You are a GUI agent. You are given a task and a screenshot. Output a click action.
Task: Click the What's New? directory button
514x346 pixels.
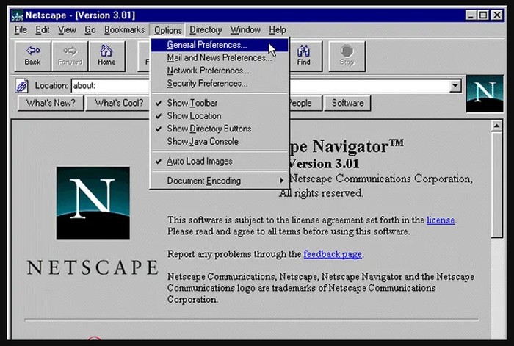51,103
